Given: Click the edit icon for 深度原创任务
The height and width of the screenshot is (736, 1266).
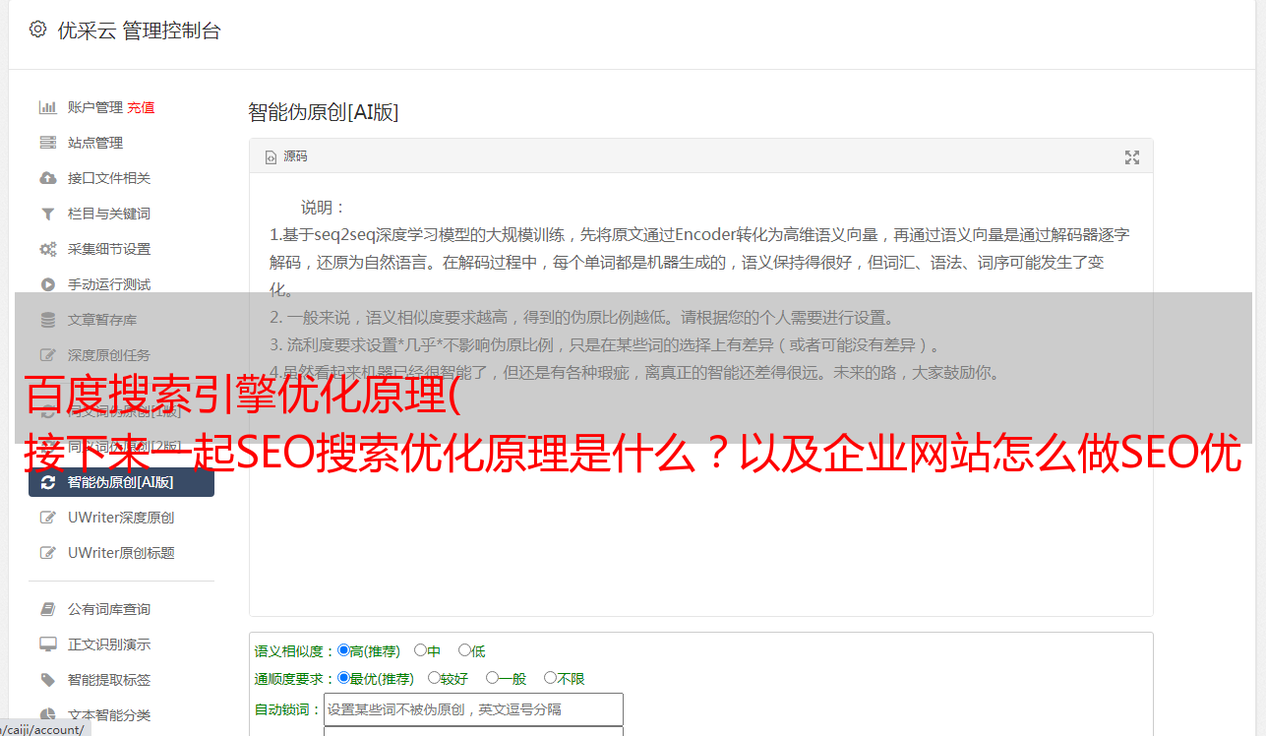Looking at the screenshot, I should tap(47, 355).
